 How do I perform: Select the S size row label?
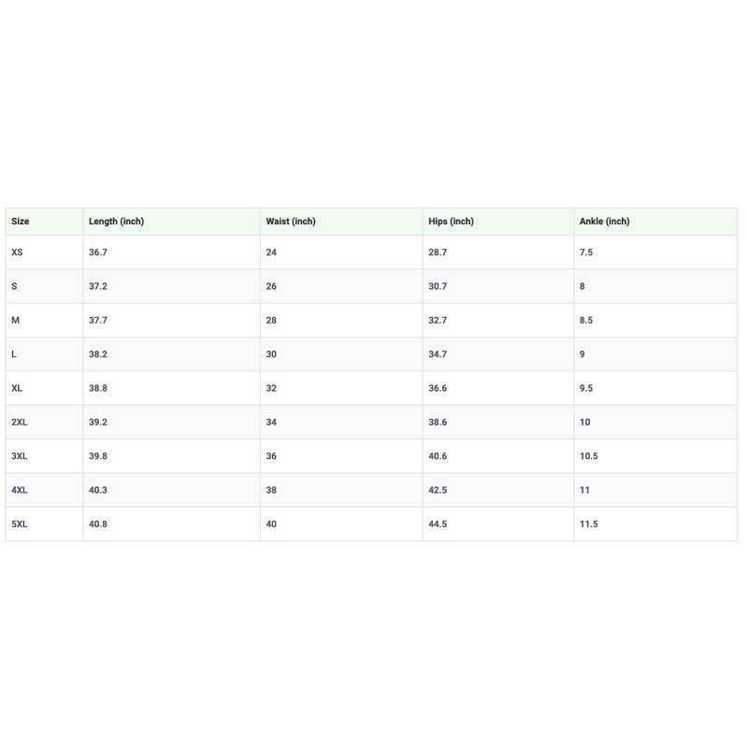tap(14, 286)
